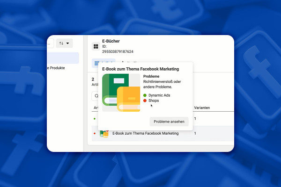Click the Dynamic Ads status entry
The width and height of the screenshot is (281, 187).
coord(157,95)
